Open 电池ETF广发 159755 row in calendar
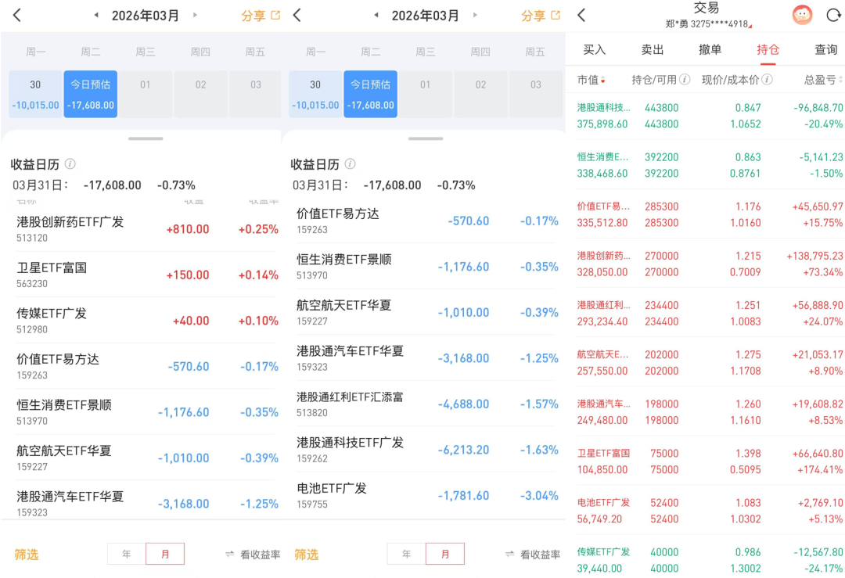Image resolution: width=845 pixels, height=578 pixels. click(426, 496)
